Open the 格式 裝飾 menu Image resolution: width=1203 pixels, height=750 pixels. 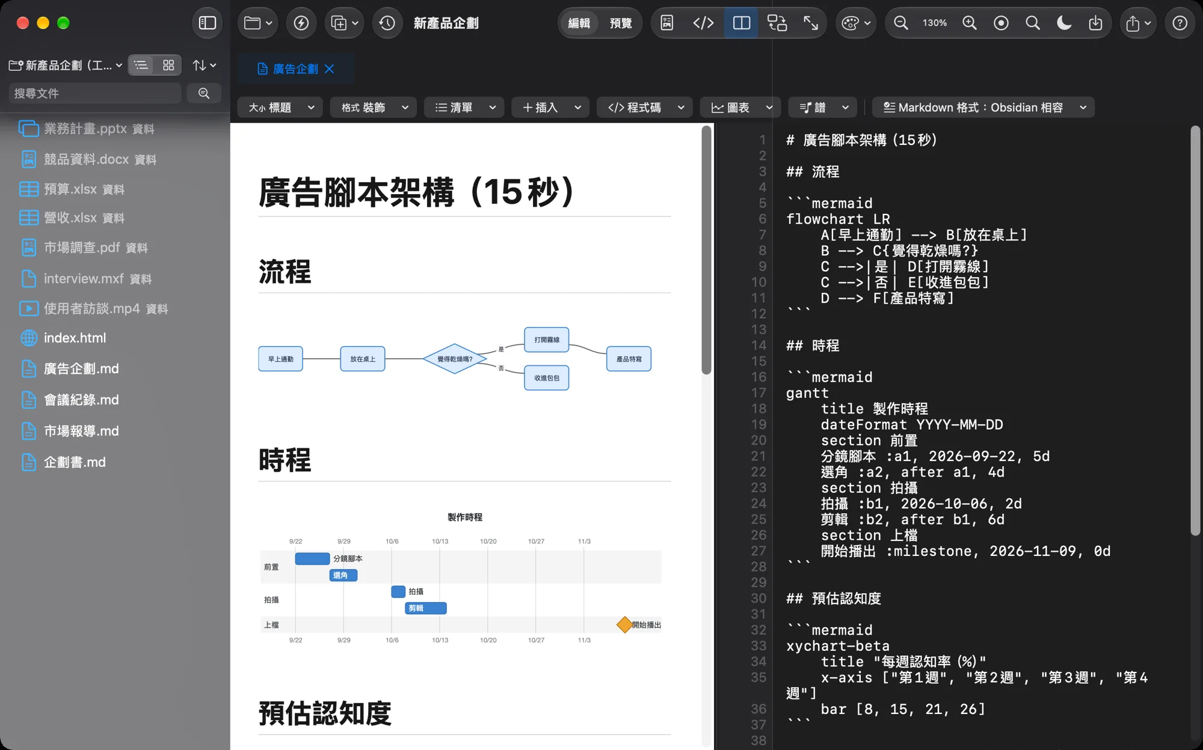tap(373, 108)
